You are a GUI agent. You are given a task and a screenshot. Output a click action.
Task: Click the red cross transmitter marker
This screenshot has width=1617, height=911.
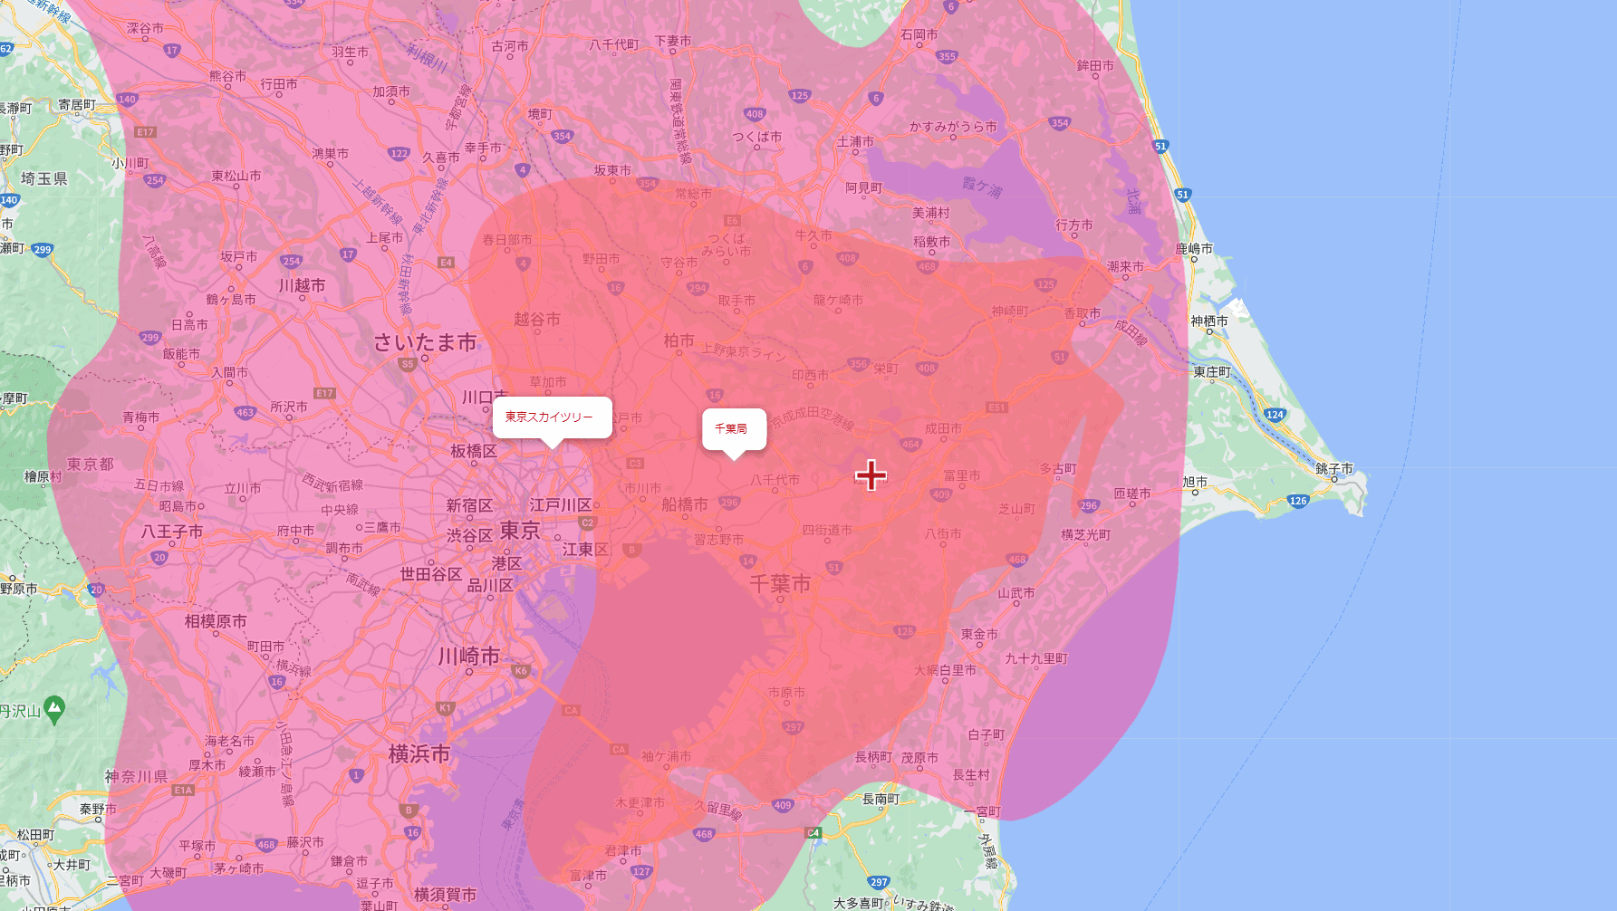tap(870, 477)
